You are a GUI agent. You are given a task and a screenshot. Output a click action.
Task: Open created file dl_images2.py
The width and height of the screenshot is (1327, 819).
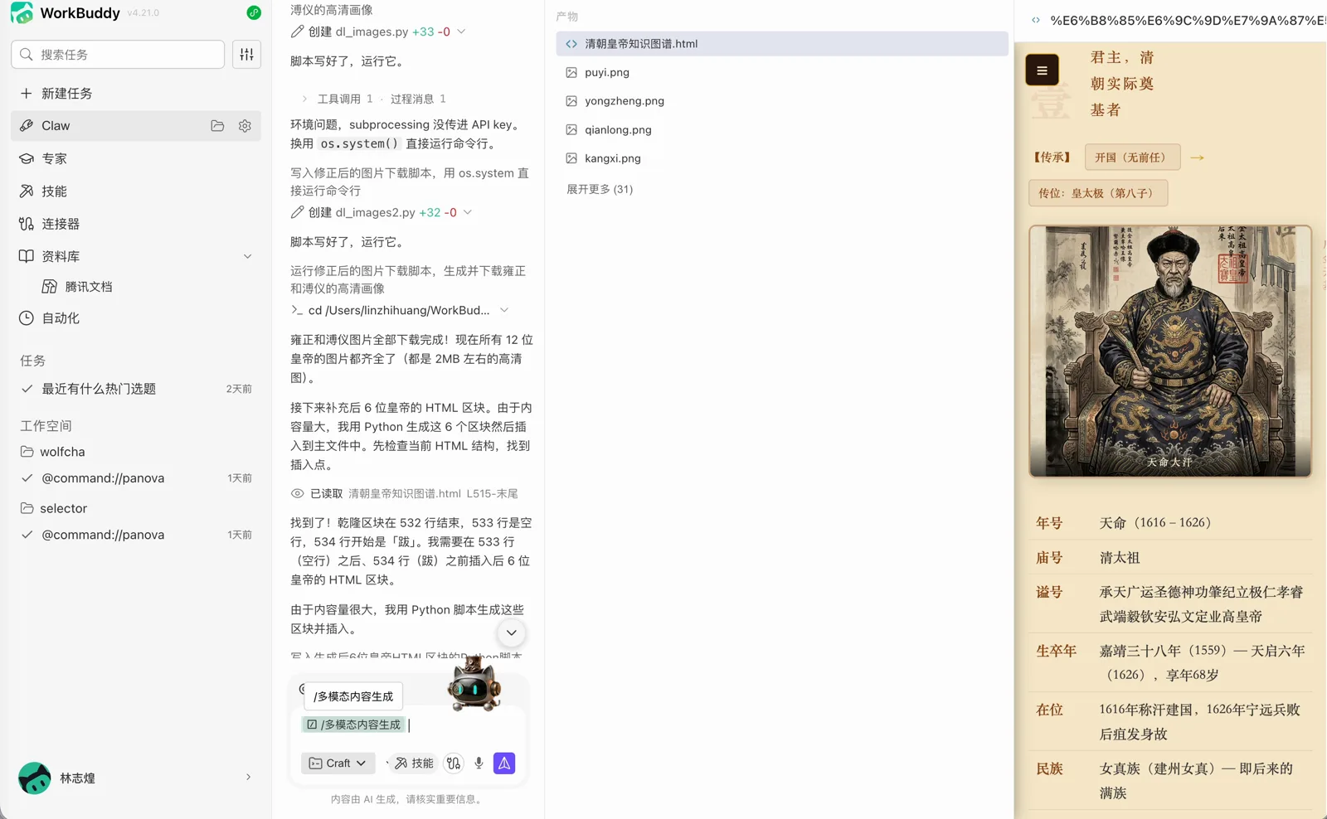click(x=375, y=212)
